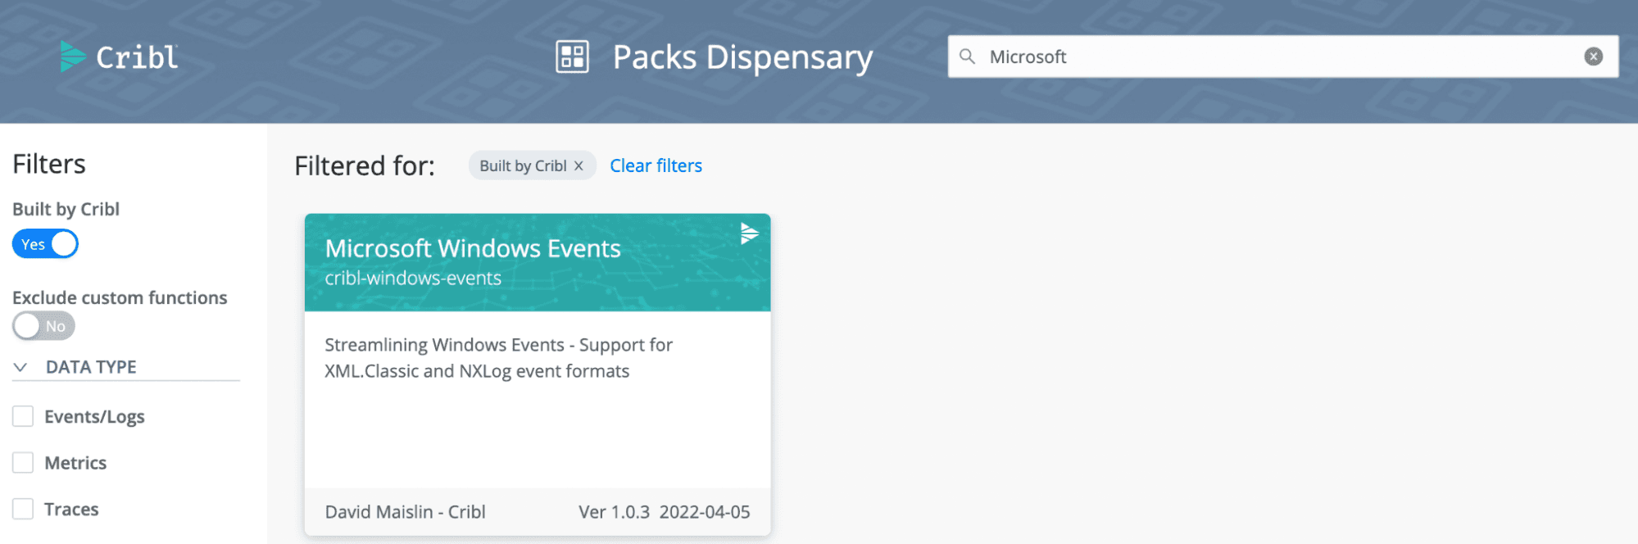Click the magnifier icon in search bar
Screen dimensions: 1638x544
pos(967,57)
